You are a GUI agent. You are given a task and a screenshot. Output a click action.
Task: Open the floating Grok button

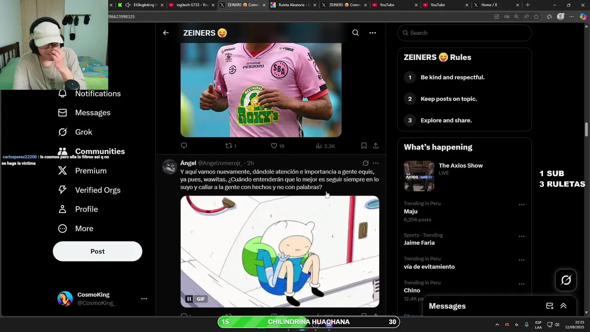point(566,280)
